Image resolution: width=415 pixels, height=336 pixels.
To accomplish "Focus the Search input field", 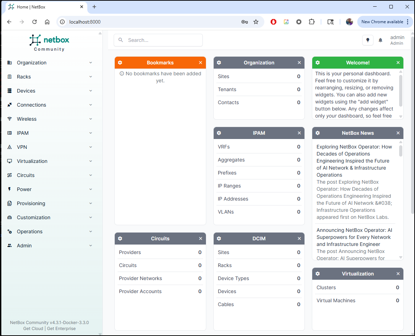I will point(158,40).
